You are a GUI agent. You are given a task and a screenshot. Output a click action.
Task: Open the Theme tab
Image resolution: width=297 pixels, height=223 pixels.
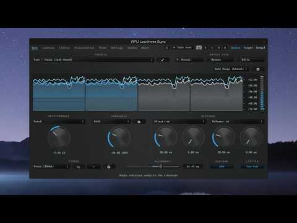[x=103, y=48]
